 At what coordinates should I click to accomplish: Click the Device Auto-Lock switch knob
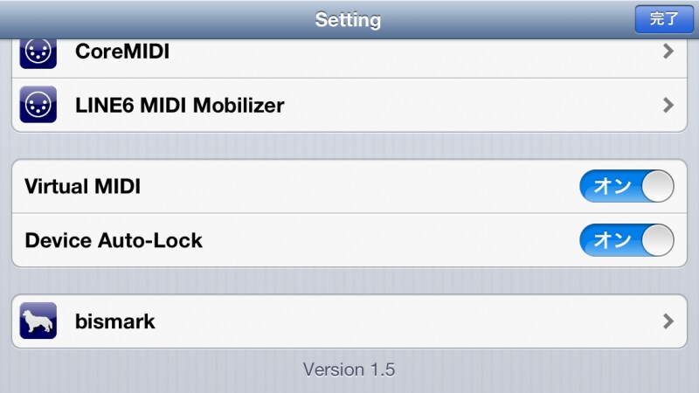coord(658,240)
